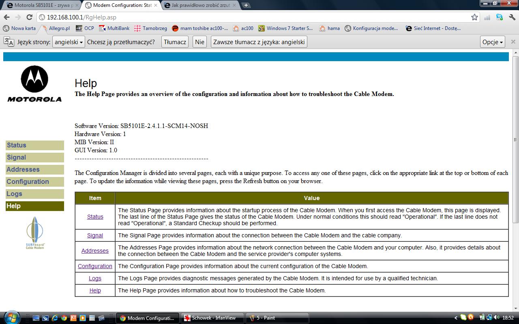This screenshot has width=519, height=324.
Task: Click the Nie button in translate bar
Action: tap(199, 42)
